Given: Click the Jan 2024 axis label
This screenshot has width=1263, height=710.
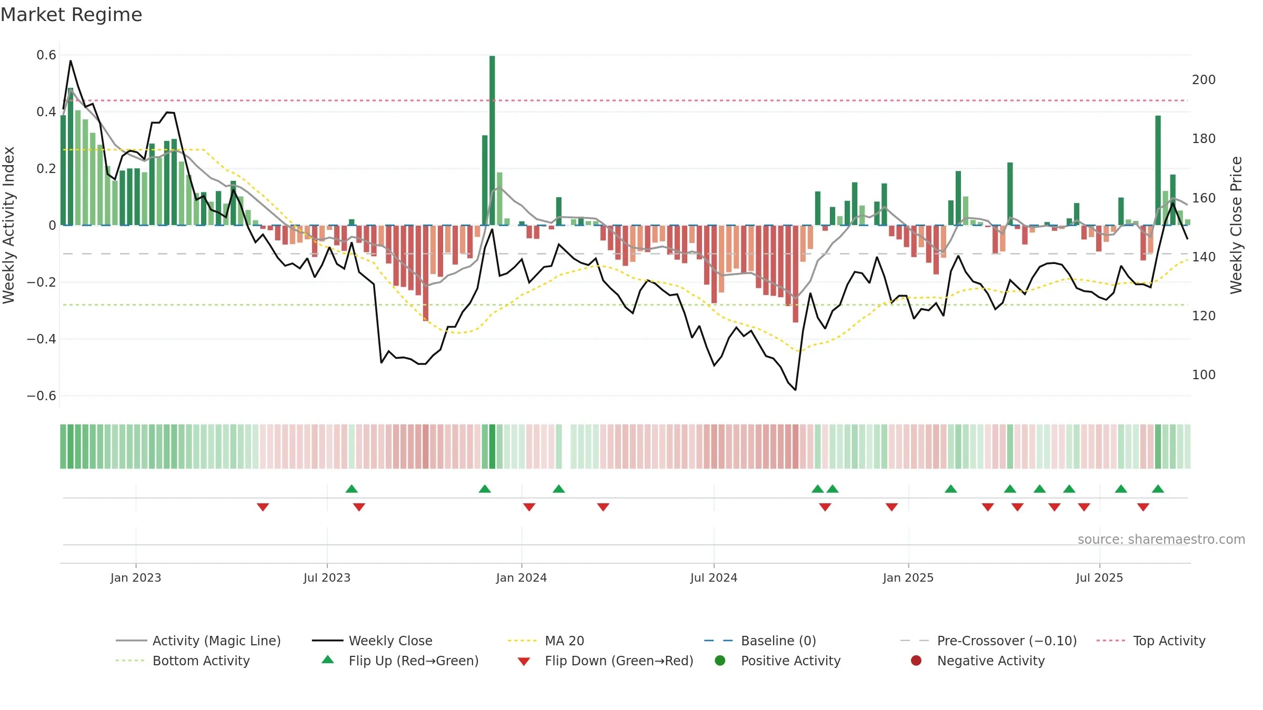Looking at the screenshot, I should tap(522, 577).
